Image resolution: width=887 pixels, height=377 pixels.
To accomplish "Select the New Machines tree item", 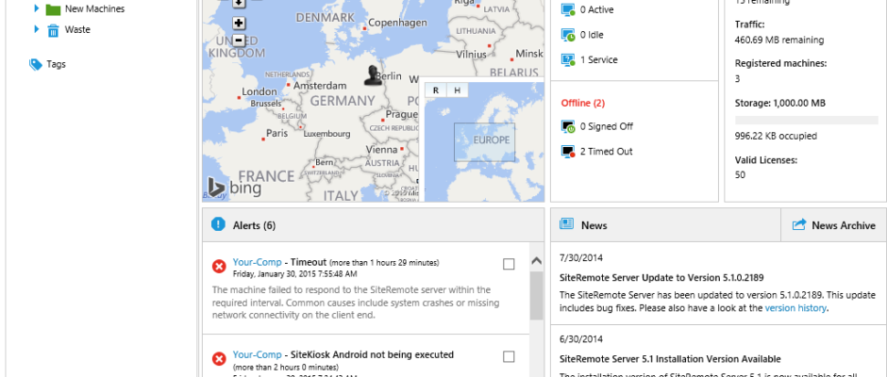I will pyautogui.click(x=94, y=9).
